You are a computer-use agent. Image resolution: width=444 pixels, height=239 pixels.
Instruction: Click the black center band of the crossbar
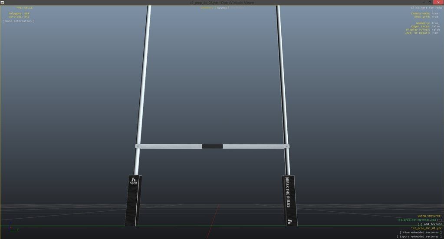tap(212, 146)
